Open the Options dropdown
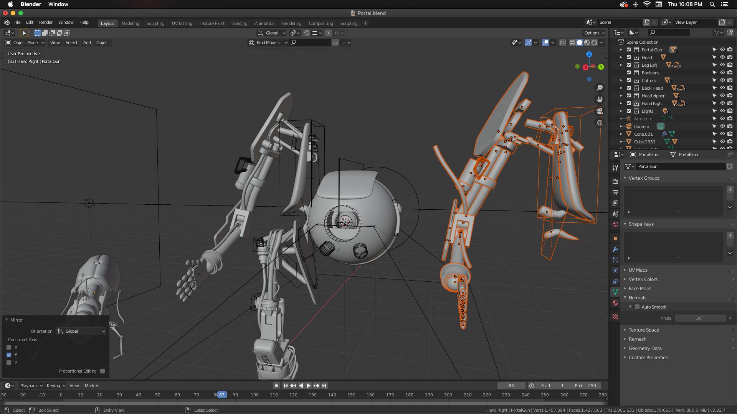Image resolution: width=737 pixels, height=414 pixels. [x=594, y=33]
